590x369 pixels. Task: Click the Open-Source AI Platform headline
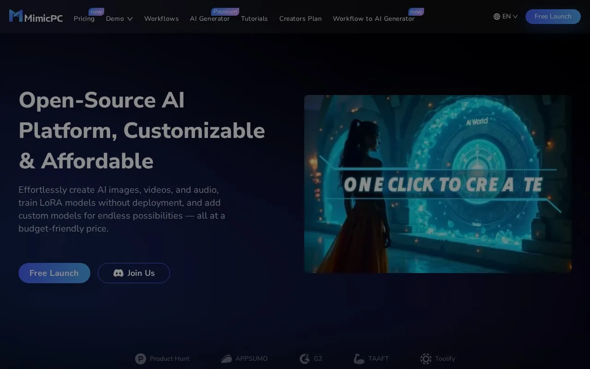(x=142, y=131)
